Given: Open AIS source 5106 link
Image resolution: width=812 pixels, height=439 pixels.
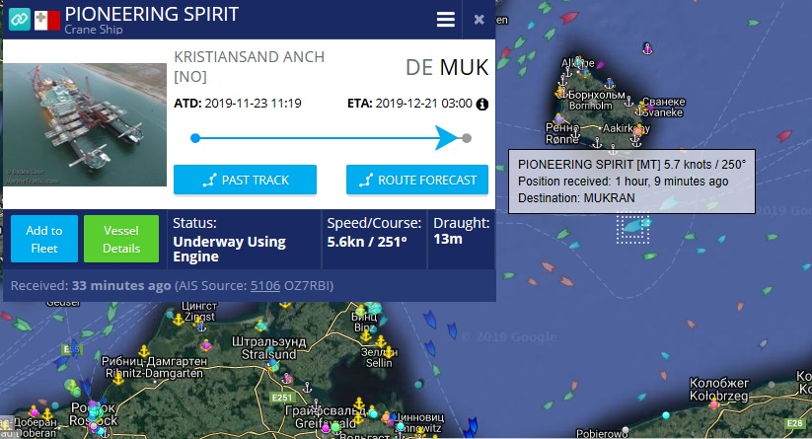Looking at the screenshot, I should (265, 286).
